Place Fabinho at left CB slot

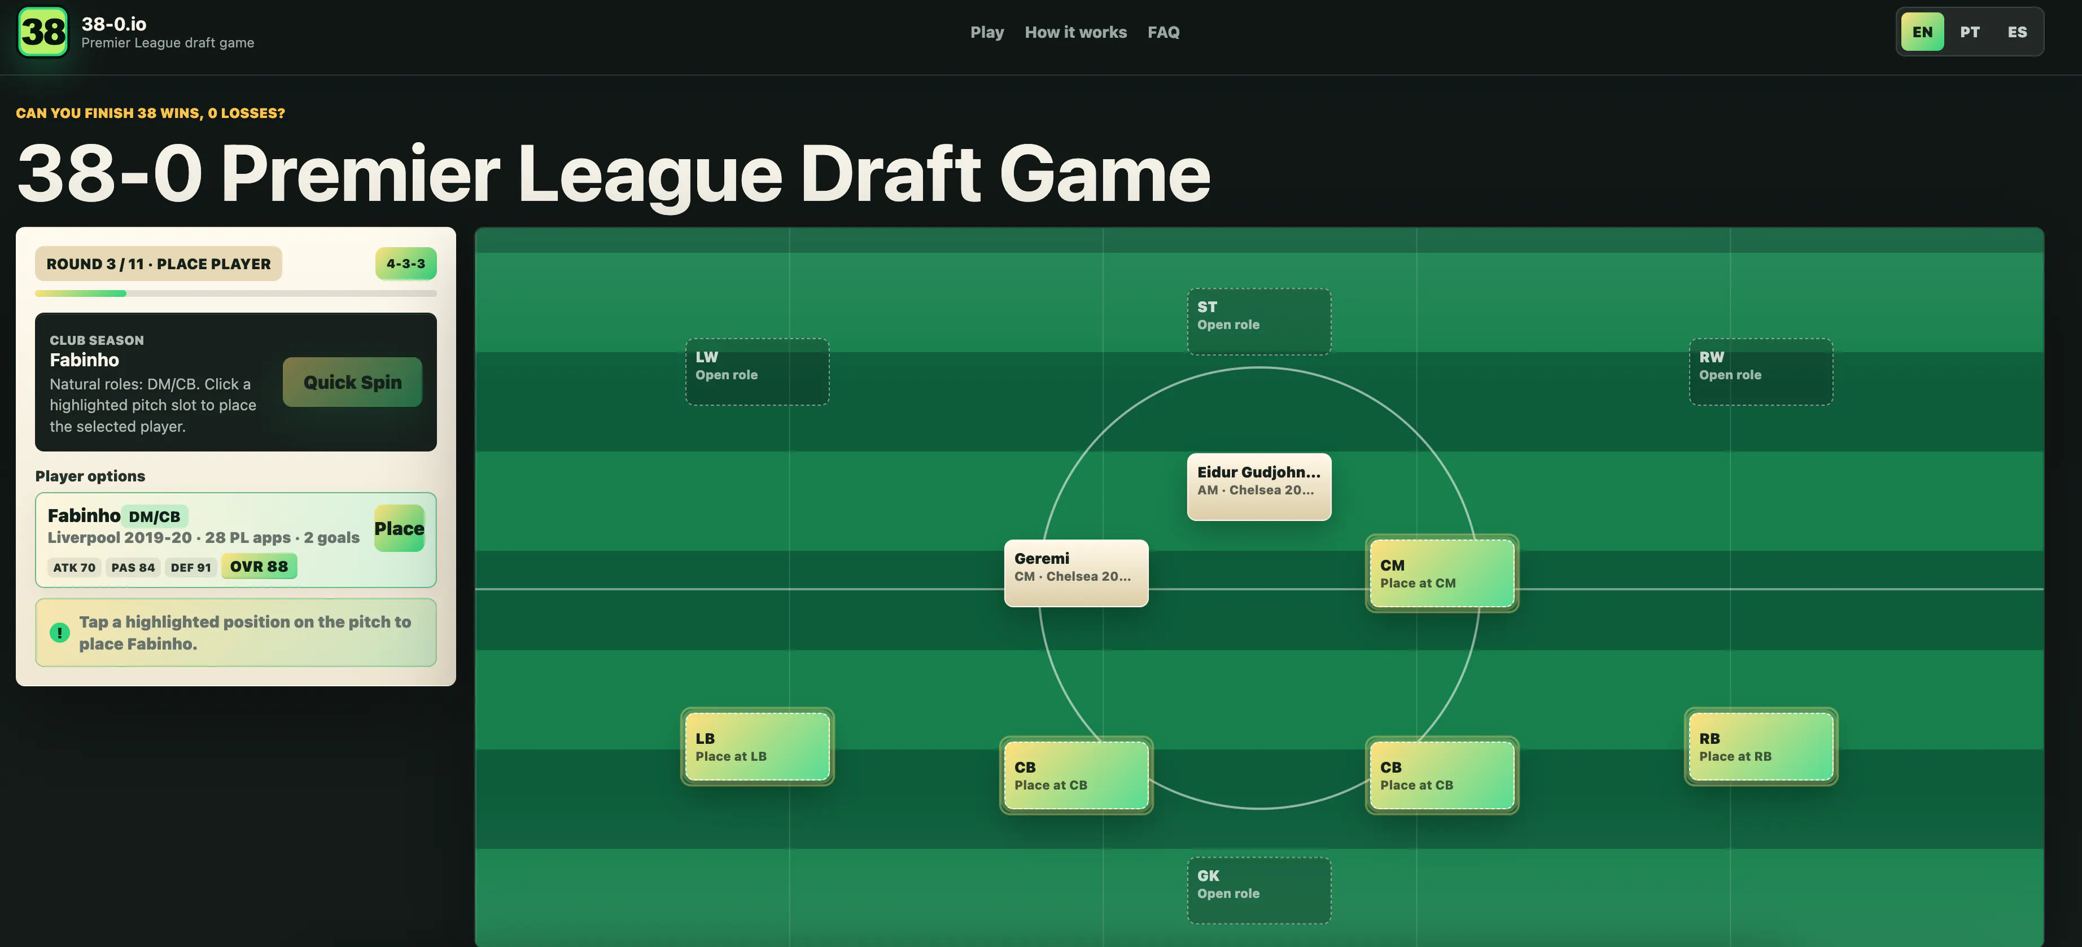pyautogui.click(x=1076, y=775)
